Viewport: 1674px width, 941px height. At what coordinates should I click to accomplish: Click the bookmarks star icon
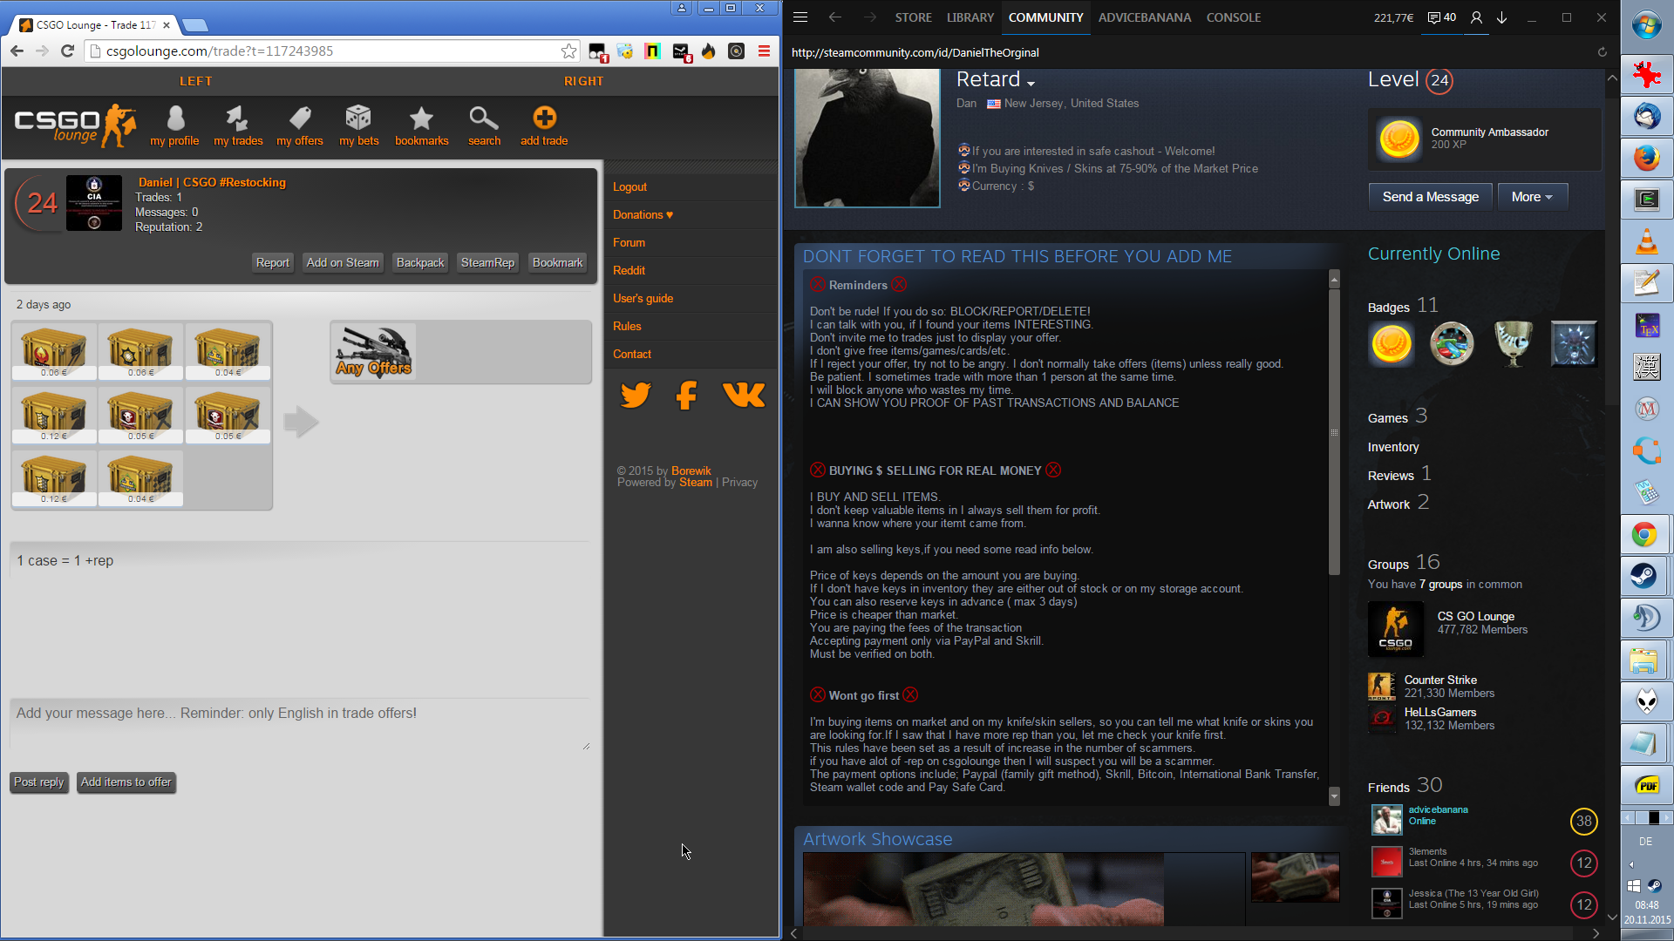(421, 118)
